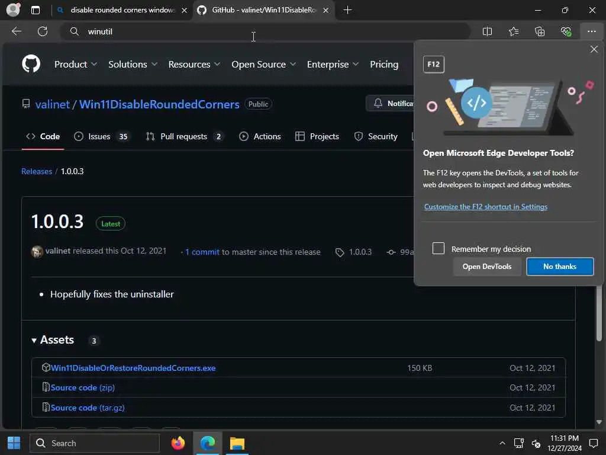Click the page vertical scrollbar thumb
This screenshot has width=606, height=455.
[599, 314]
